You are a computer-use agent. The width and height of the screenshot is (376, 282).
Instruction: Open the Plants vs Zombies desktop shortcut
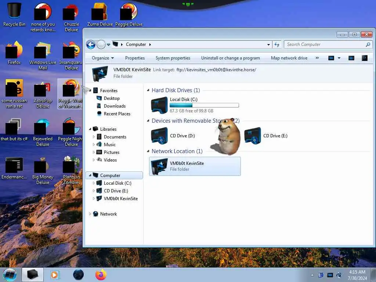click(71, 170)
